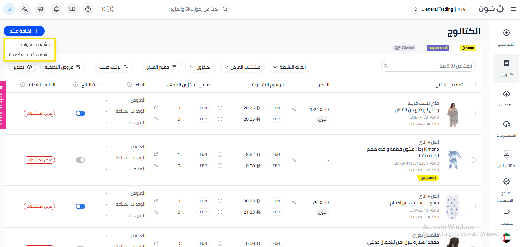
Task: Click the SKU search field in catalog
Action: pyautogui.click(x=433, y=66)
